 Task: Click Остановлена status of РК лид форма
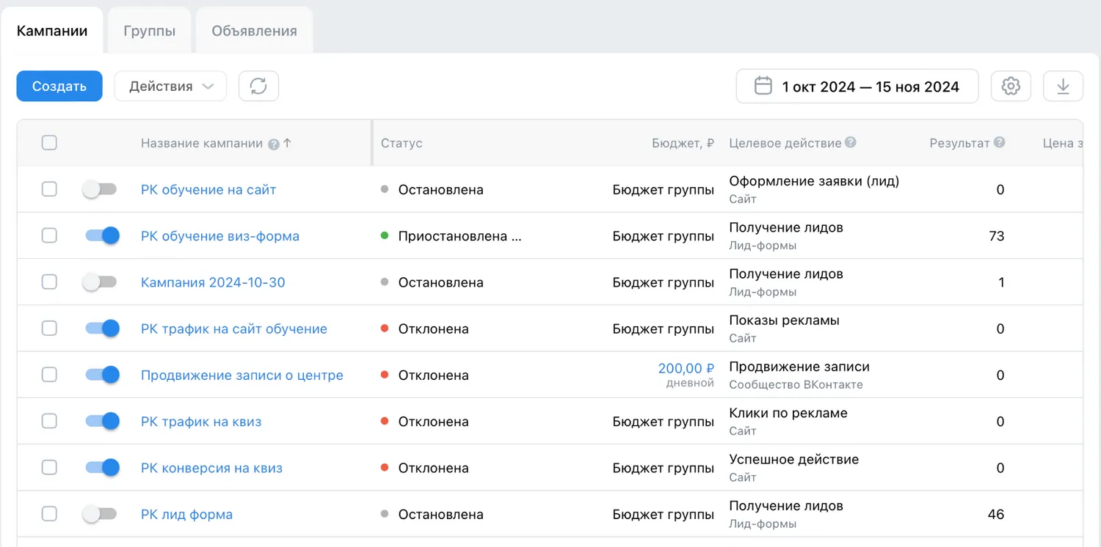(440, 515)
